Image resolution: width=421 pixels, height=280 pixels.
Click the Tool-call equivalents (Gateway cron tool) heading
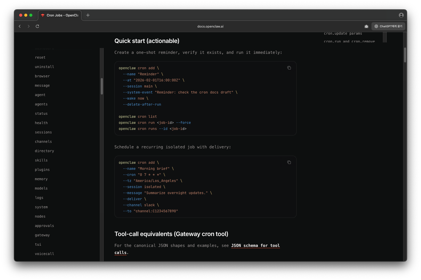(171, 234)
